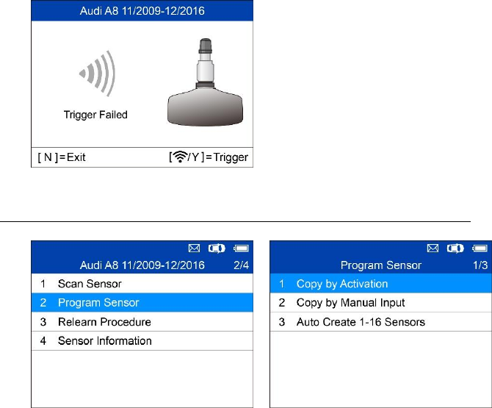Click vehicle connection icon in Program Sensor screen
Screen dimensions: 492x408
(455, 248)
